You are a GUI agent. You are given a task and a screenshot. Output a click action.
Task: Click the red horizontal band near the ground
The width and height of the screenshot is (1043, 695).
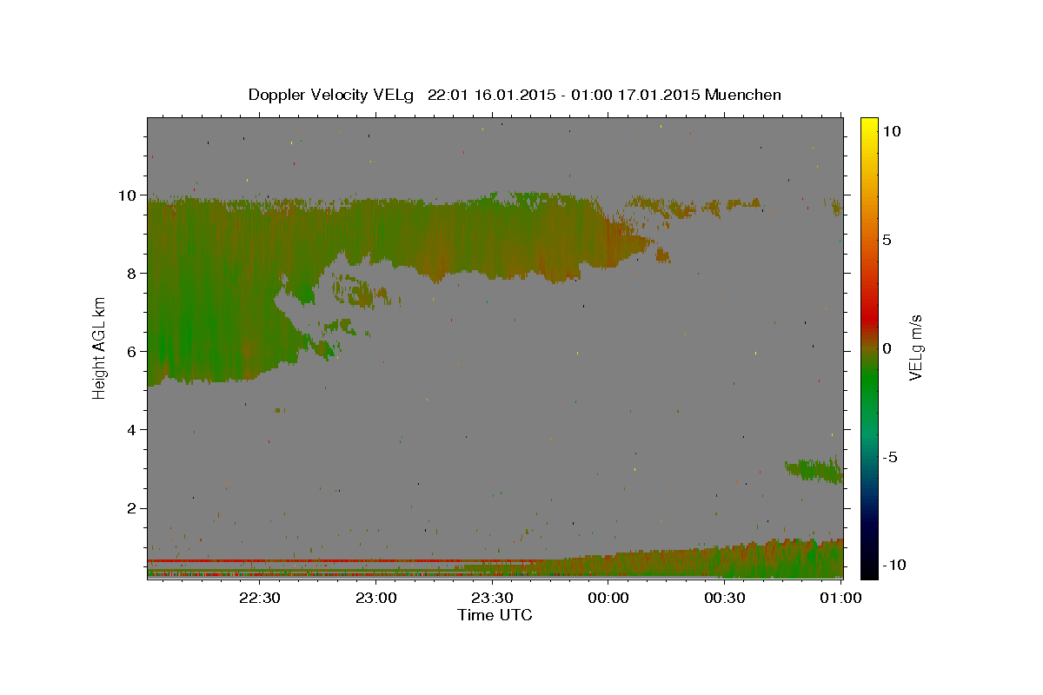tap(343, 560)
